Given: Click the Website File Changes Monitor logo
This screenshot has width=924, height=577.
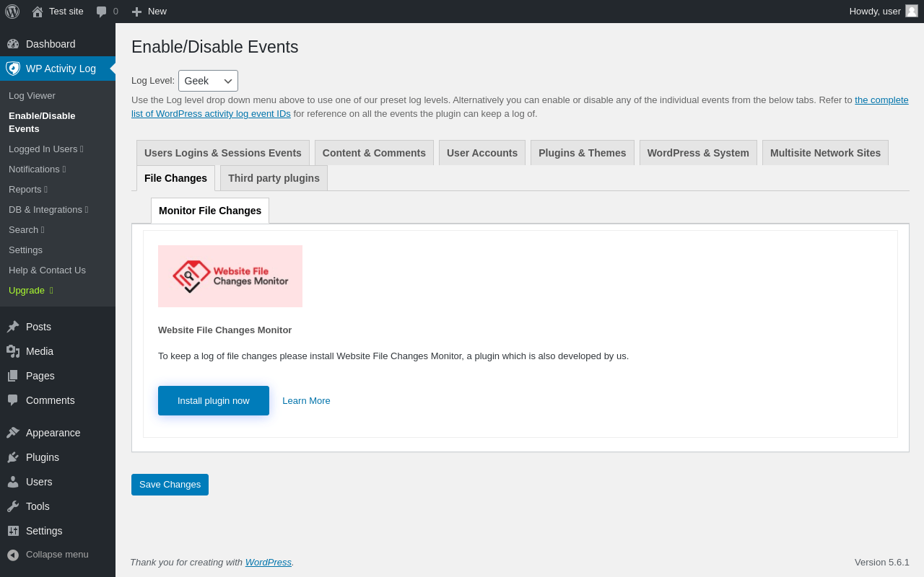Looking at the screenshot, I should coord(230,276).
